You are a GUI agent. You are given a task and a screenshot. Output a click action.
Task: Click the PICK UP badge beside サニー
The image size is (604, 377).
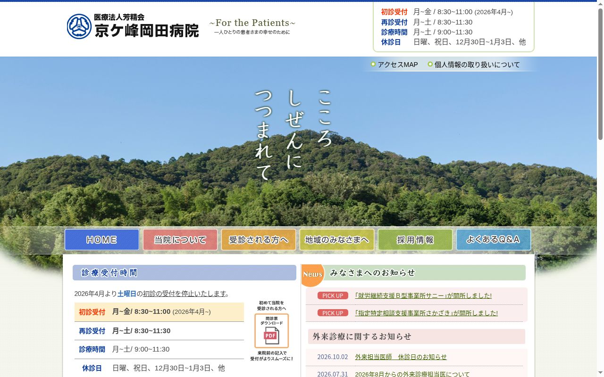click(x=333, y=295)
